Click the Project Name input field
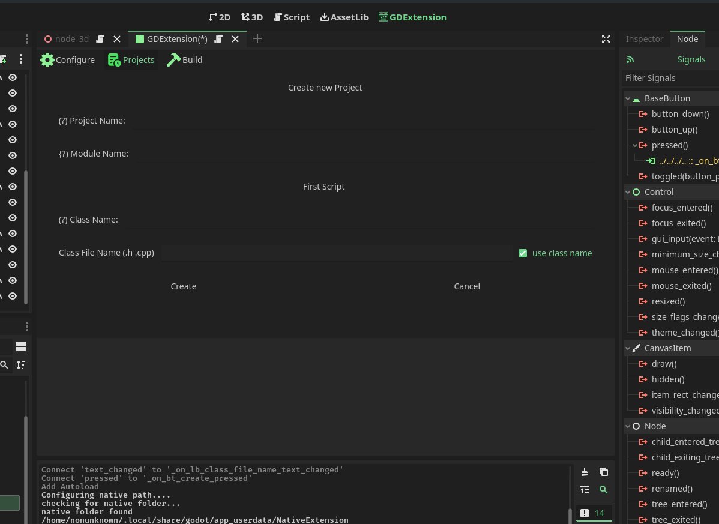This screenshot has height=524, width=719. [x=363, y=121]
